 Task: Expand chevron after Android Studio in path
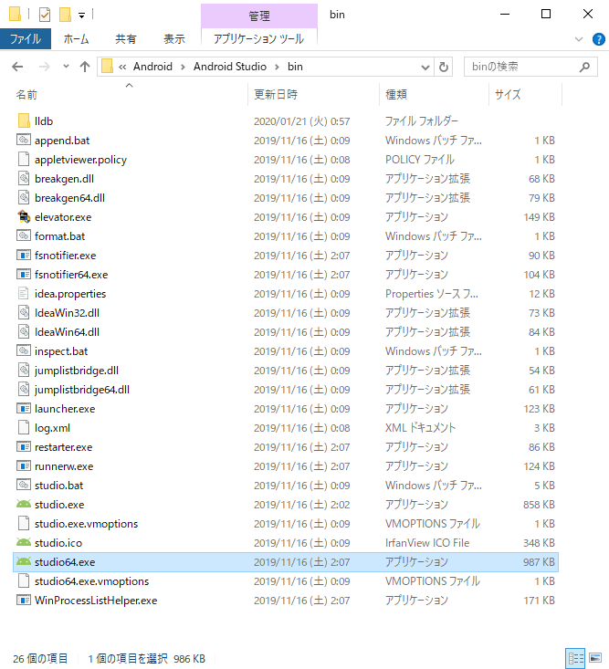coord(277,67)
